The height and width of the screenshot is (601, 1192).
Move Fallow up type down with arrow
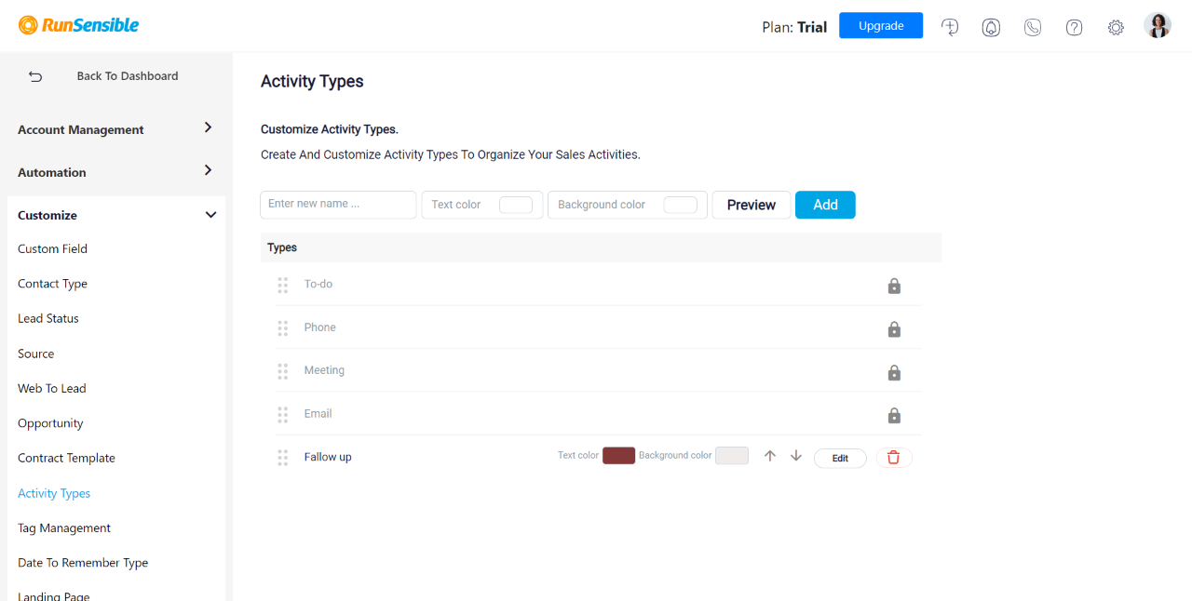(796, 456)
